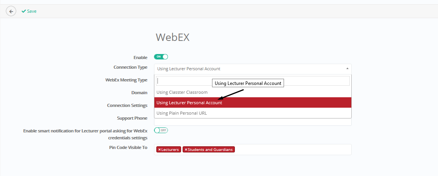Turn off the Enable switch
The height and width of the screenshot is (176, 438).
click(161, 57)
